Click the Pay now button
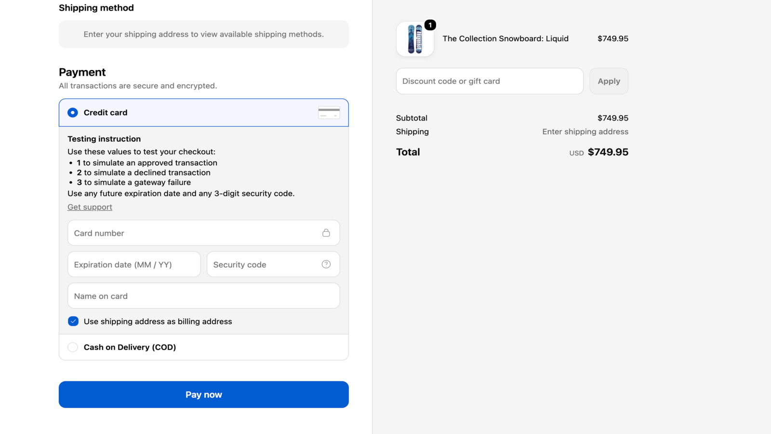This screenshot has width=771, height=434. click(x=204, y=394)
